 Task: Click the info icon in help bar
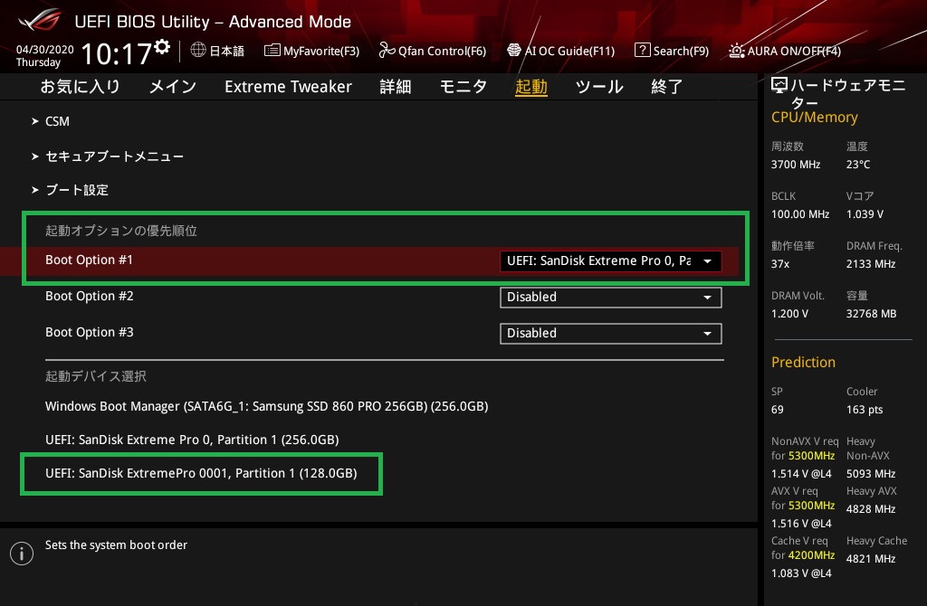click(22, 554)
